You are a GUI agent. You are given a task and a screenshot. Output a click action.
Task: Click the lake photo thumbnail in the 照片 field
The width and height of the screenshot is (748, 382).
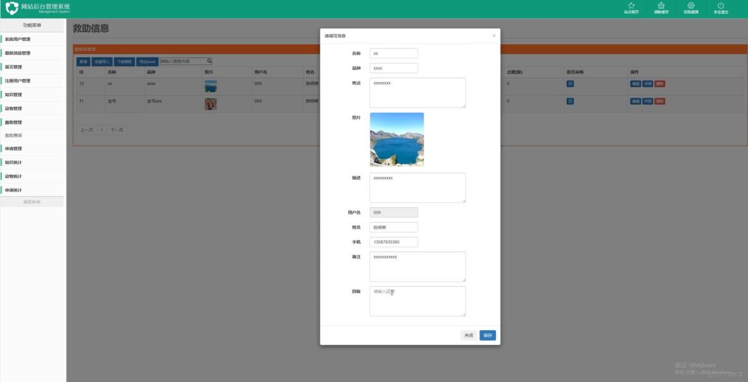398,139
